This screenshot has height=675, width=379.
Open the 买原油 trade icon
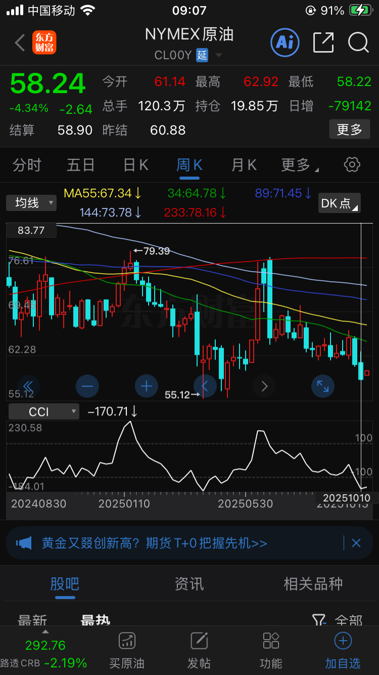click(127, 640)
